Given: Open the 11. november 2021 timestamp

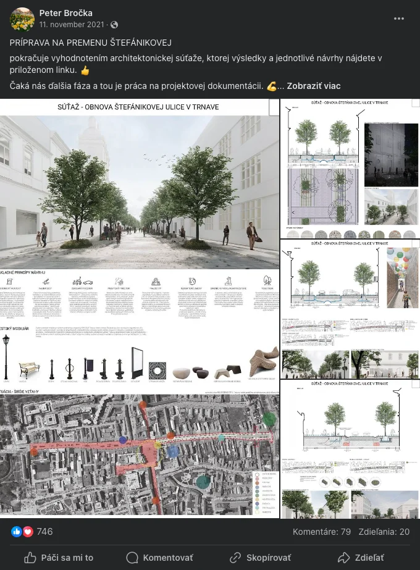Looking at the screenshot, I should pyautogui.click(x=73, y=25).
